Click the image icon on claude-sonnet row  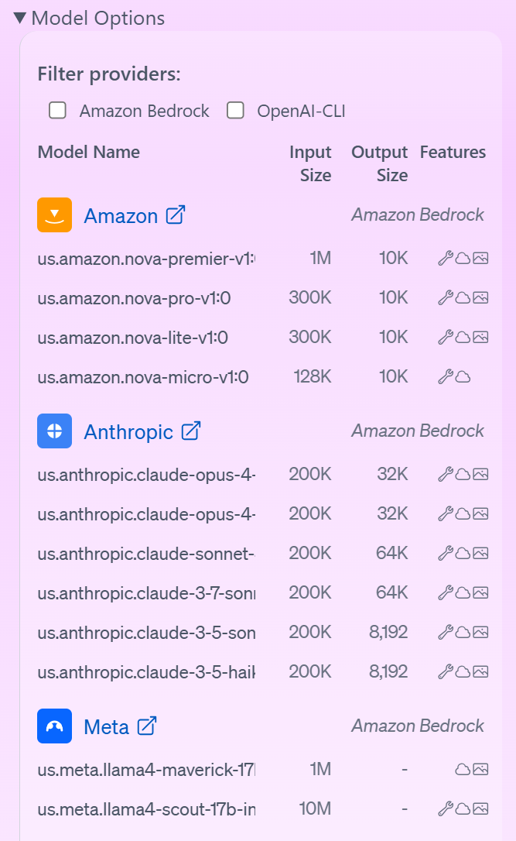481,553
